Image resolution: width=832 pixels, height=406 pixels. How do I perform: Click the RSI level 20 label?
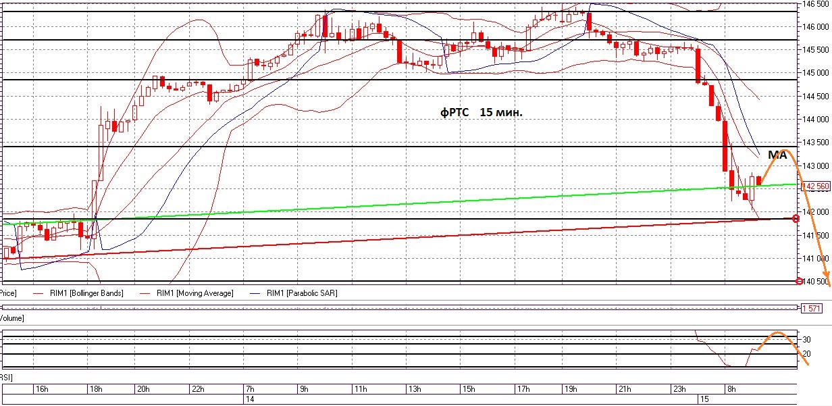[x=806, y=354]
